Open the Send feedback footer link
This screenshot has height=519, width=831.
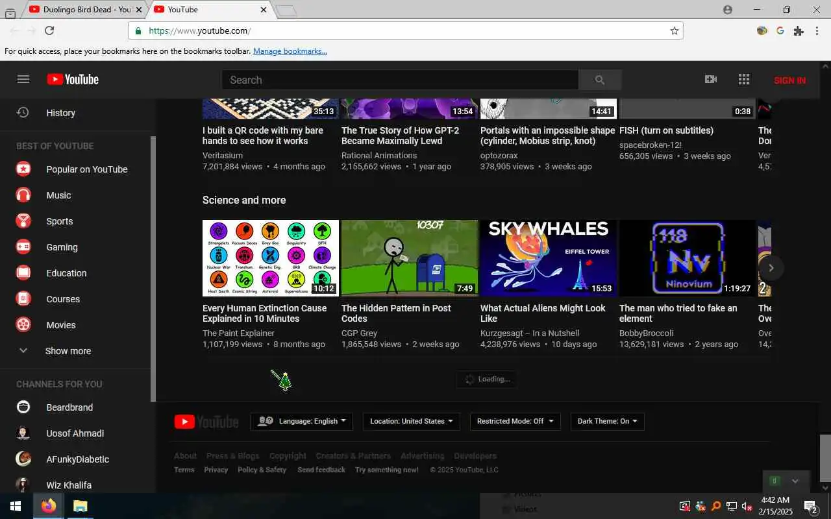pos(321,470)
